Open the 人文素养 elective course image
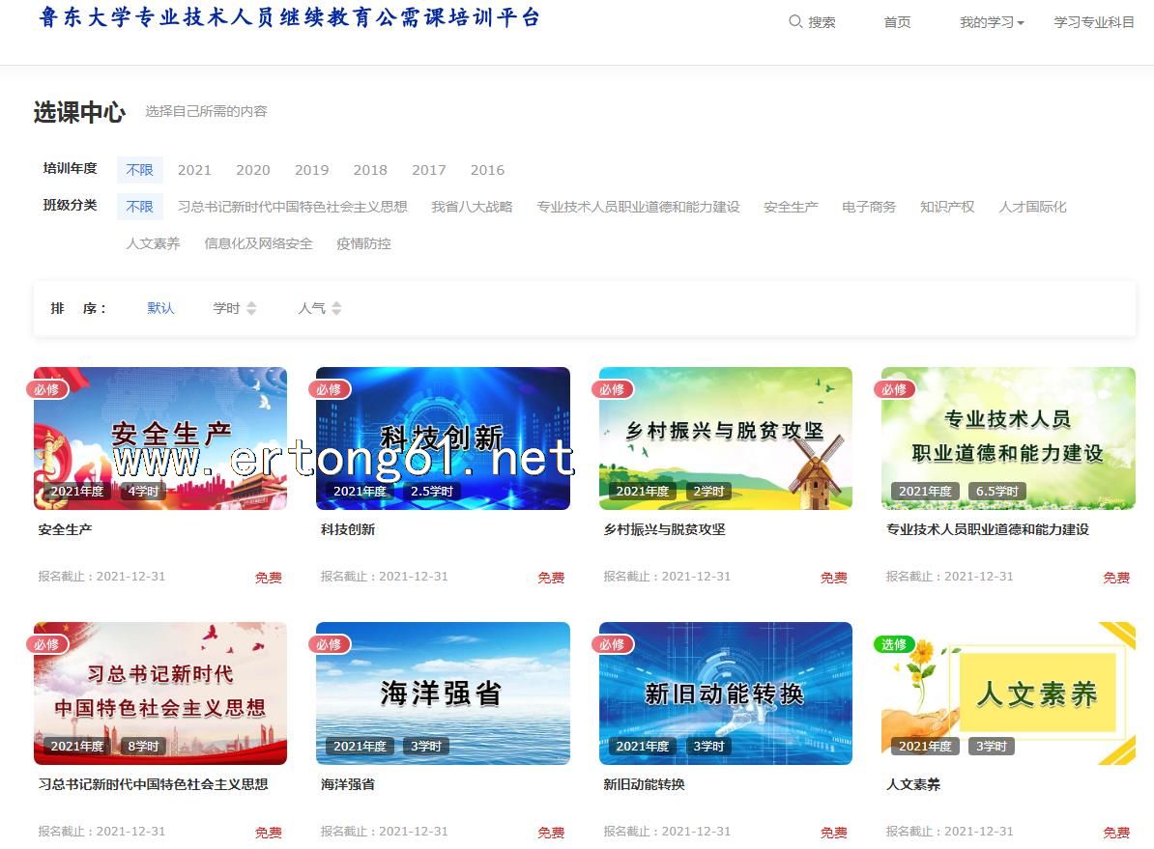 [1008, 693]
